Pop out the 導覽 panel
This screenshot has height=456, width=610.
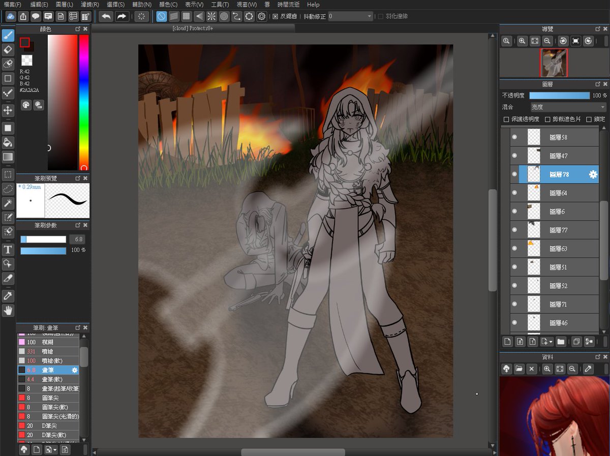click(597, 29)
